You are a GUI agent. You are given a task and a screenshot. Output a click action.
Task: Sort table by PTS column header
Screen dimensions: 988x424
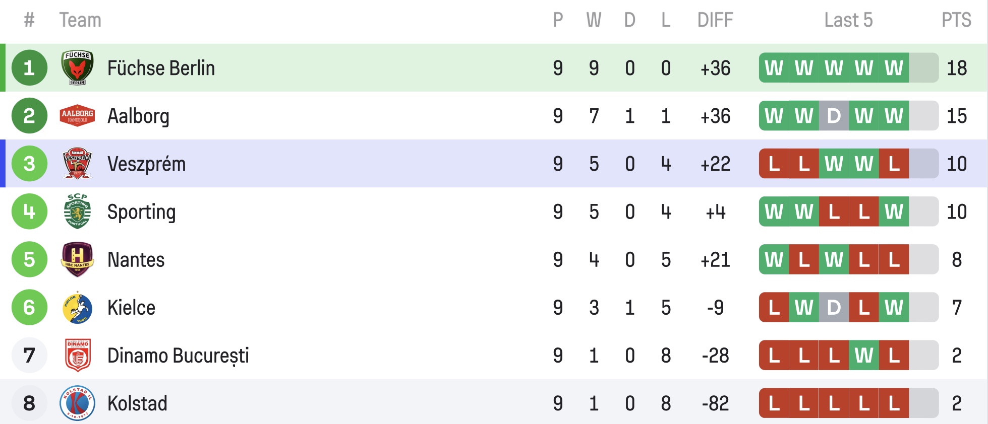point(956,20)
